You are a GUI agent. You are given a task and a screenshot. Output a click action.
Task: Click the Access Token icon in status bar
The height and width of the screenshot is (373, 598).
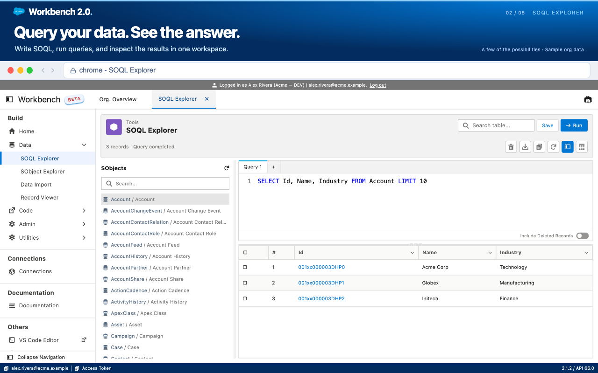click(x=77, y=368)
